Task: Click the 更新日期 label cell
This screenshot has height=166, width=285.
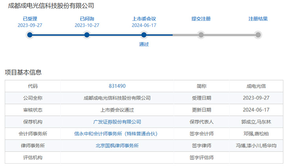Action: tap(202, 110)
